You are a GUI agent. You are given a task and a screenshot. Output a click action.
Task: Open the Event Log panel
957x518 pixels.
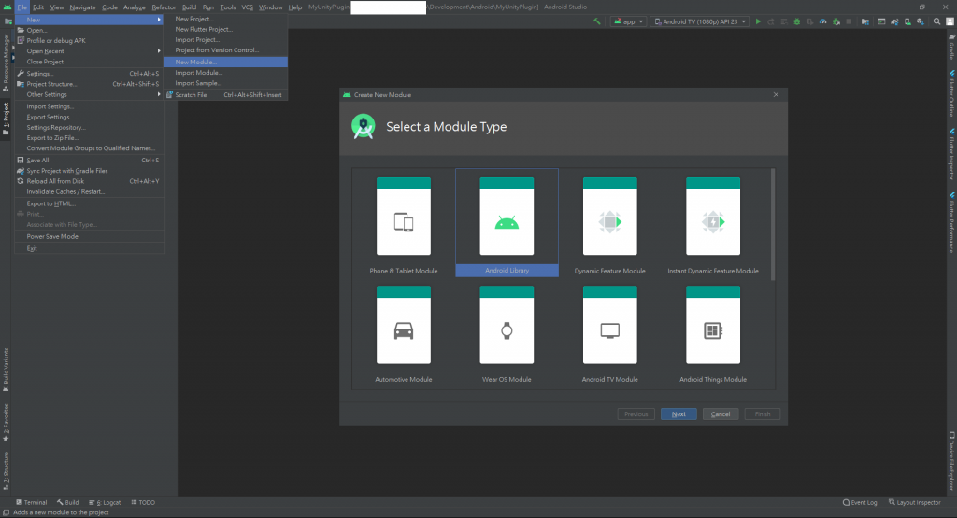[x=860, y=503]
